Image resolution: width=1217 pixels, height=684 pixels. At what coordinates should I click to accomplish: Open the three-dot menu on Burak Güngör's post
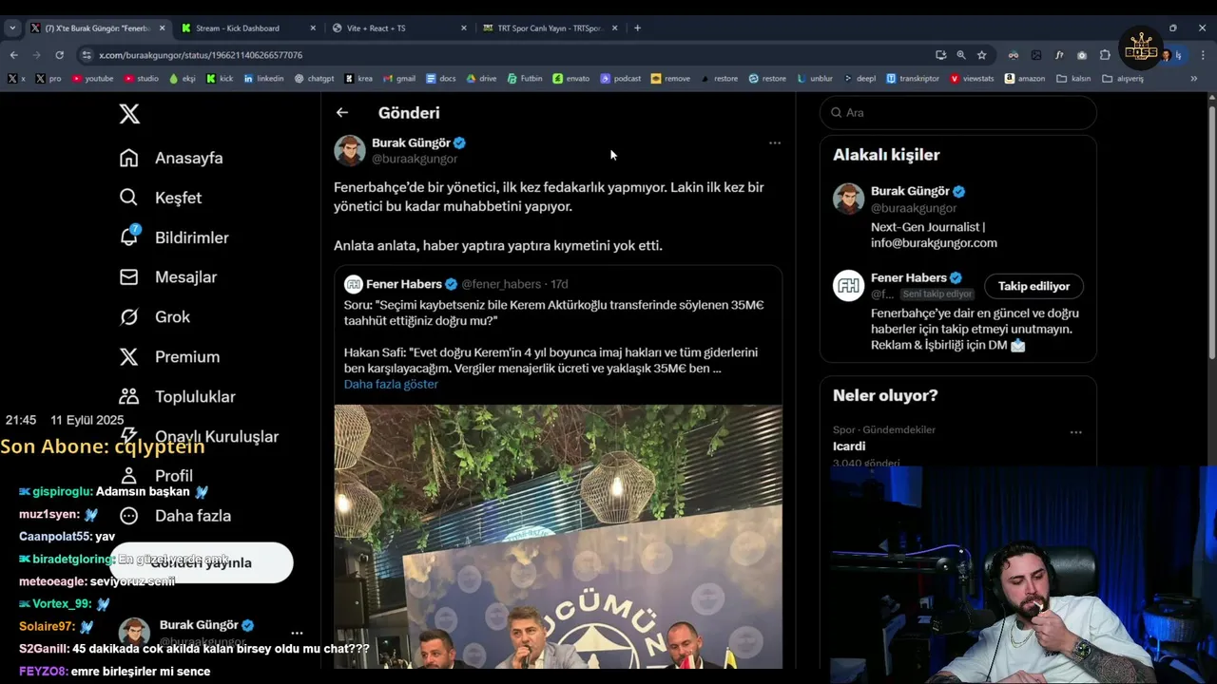775,143
